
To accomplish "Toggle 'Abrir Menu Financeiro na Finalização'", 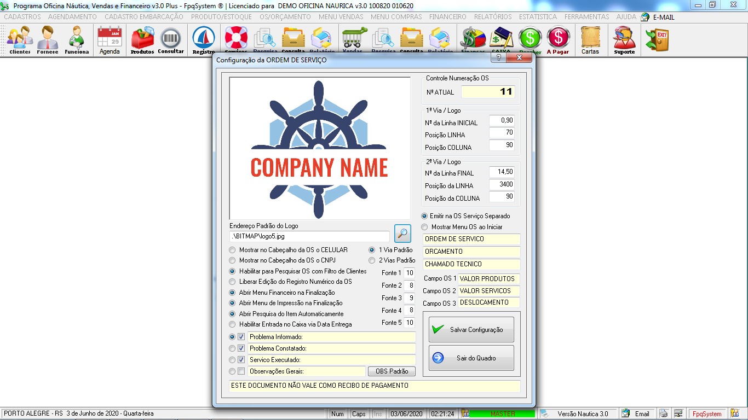I will (232, 293).
